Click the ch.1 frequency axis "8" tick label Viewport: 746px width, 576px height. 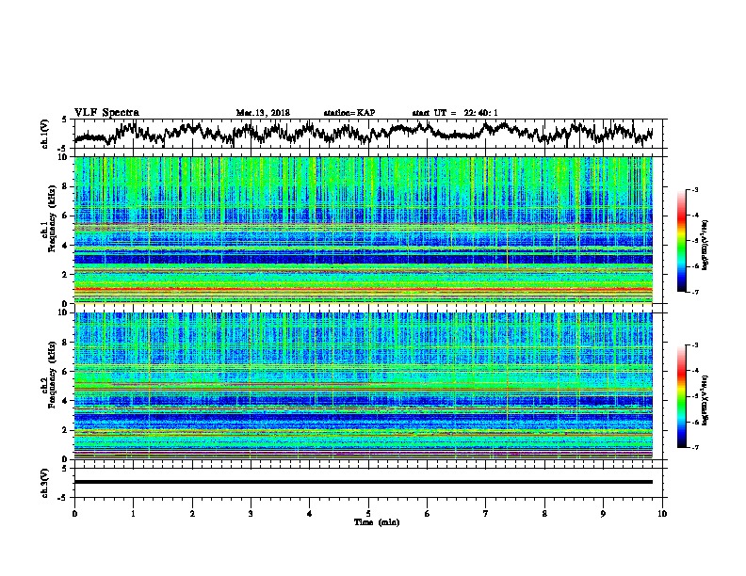pyautogui.click(x=66, y=186)
